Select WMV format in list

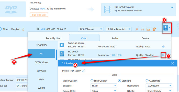click(x=41, y=80)
